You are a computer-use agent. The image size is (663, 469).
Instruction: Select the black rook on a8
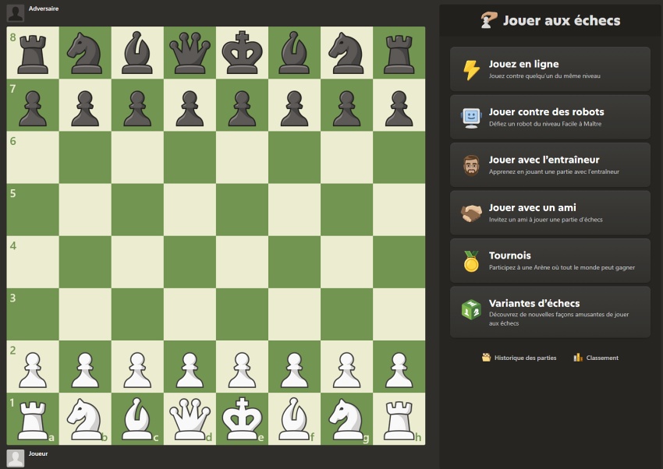[x=33, y=55]
